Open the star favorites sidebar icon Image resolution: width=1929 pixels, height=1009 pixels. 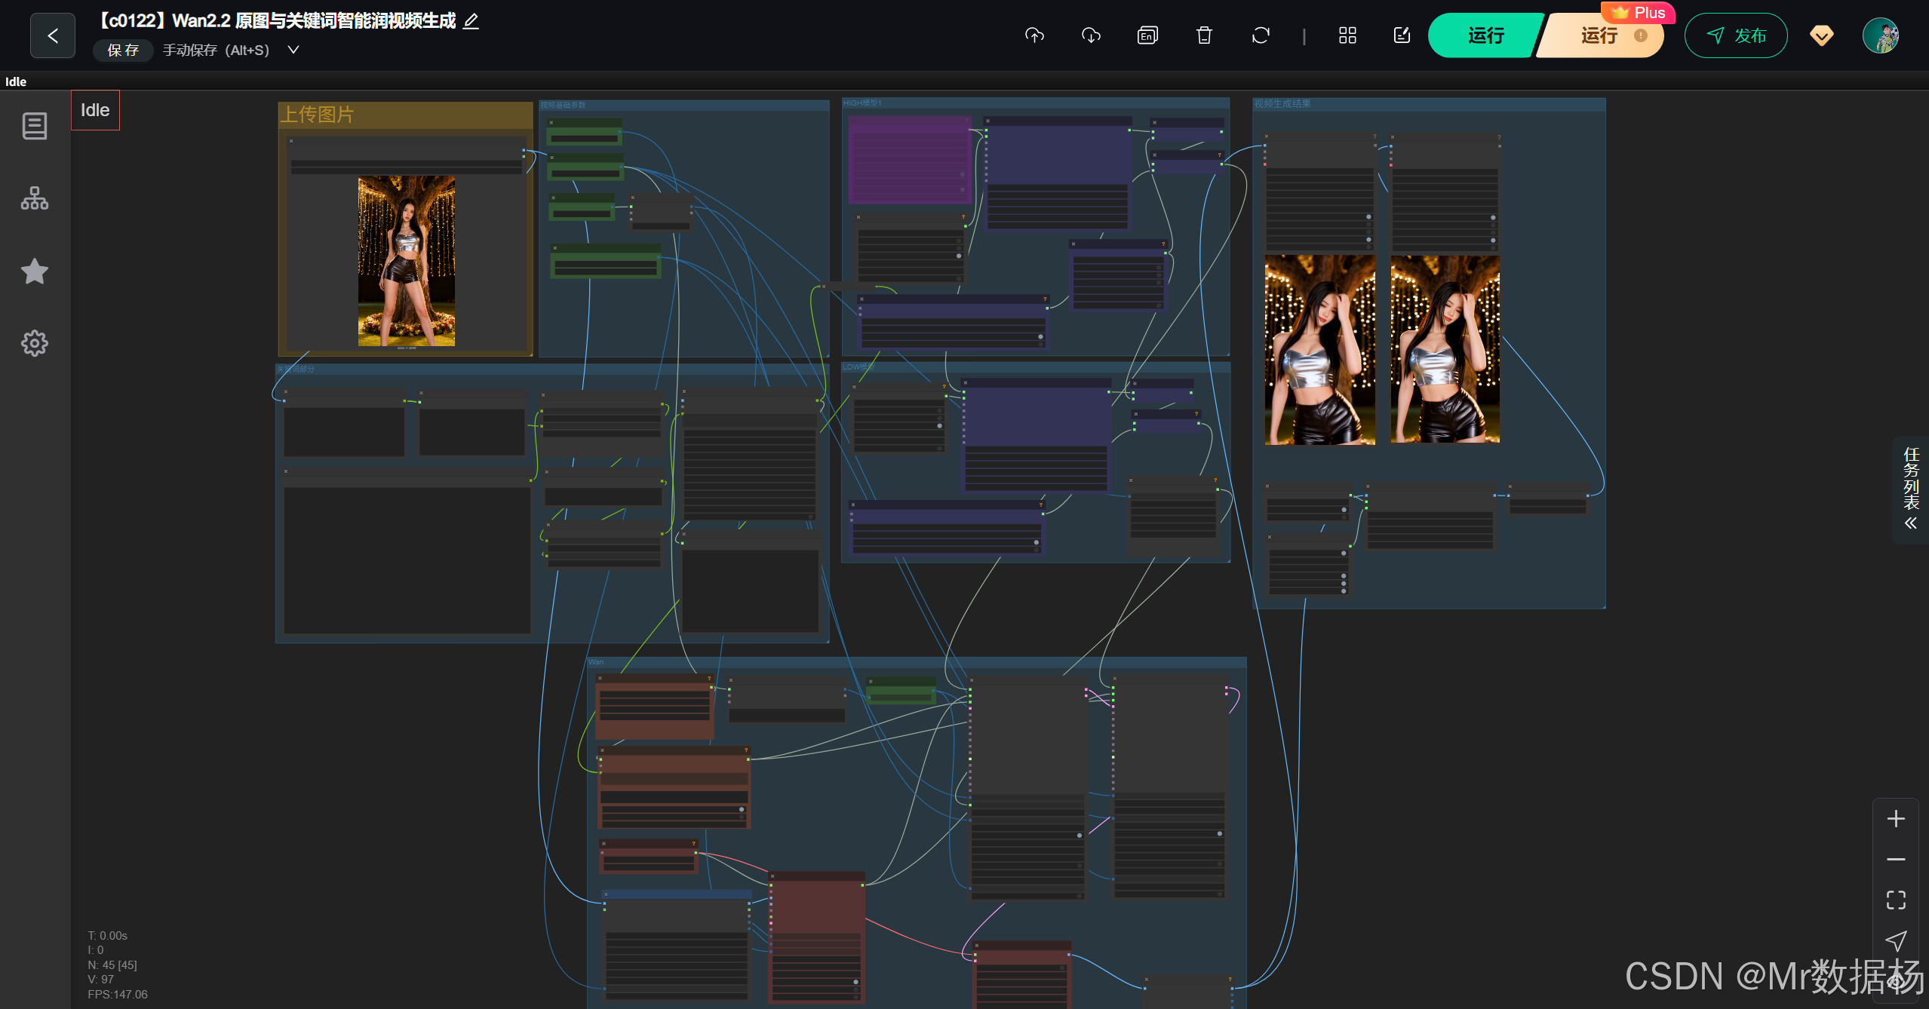coord(35,271)
